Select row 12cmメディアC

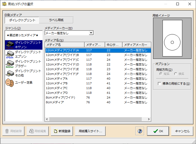98,88
